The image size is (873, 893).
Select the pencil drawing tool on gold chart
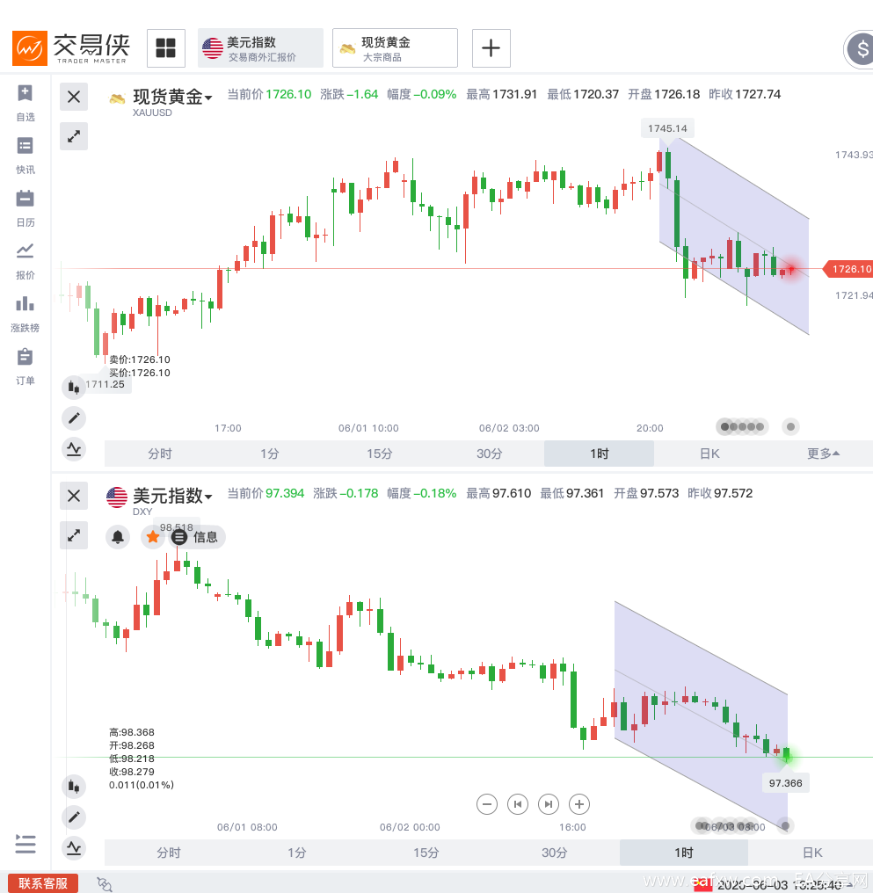(74, 418)
